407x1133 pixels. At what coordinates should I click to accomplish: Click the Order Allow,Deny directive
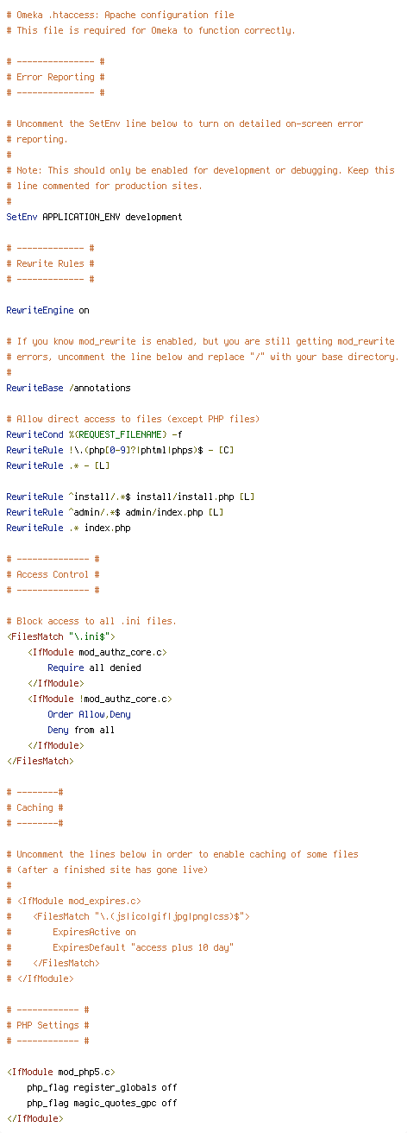click(89, 714)
